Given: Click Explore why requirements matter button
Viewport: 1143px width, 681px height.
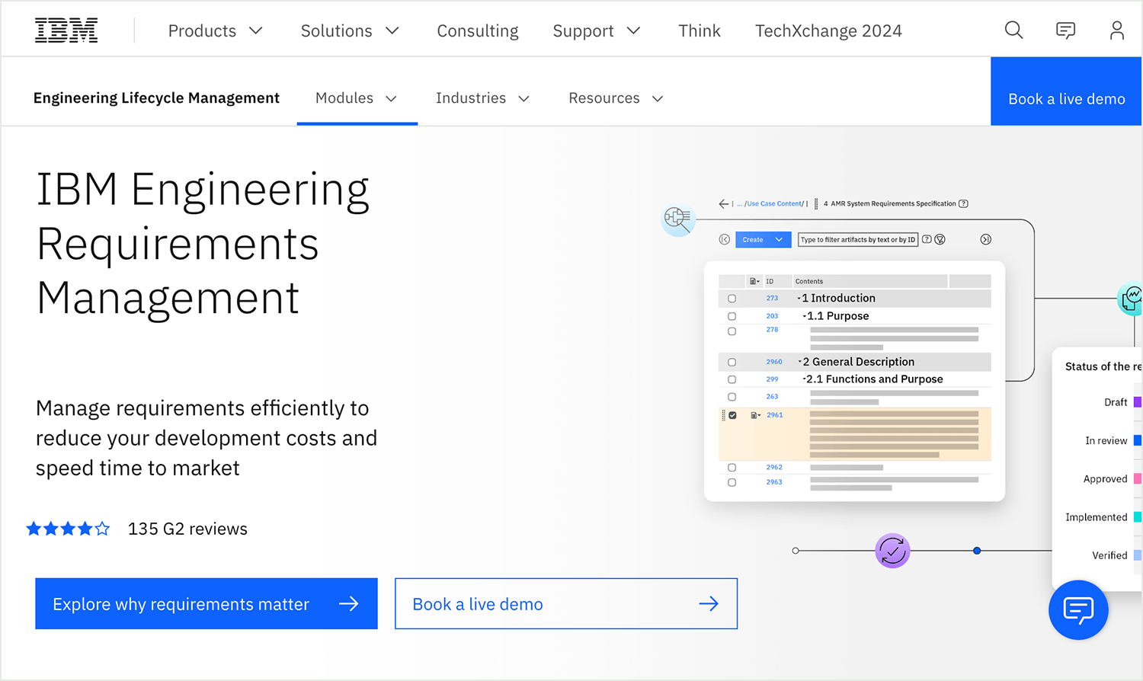Looking at the screenshot, I should 207,603.
